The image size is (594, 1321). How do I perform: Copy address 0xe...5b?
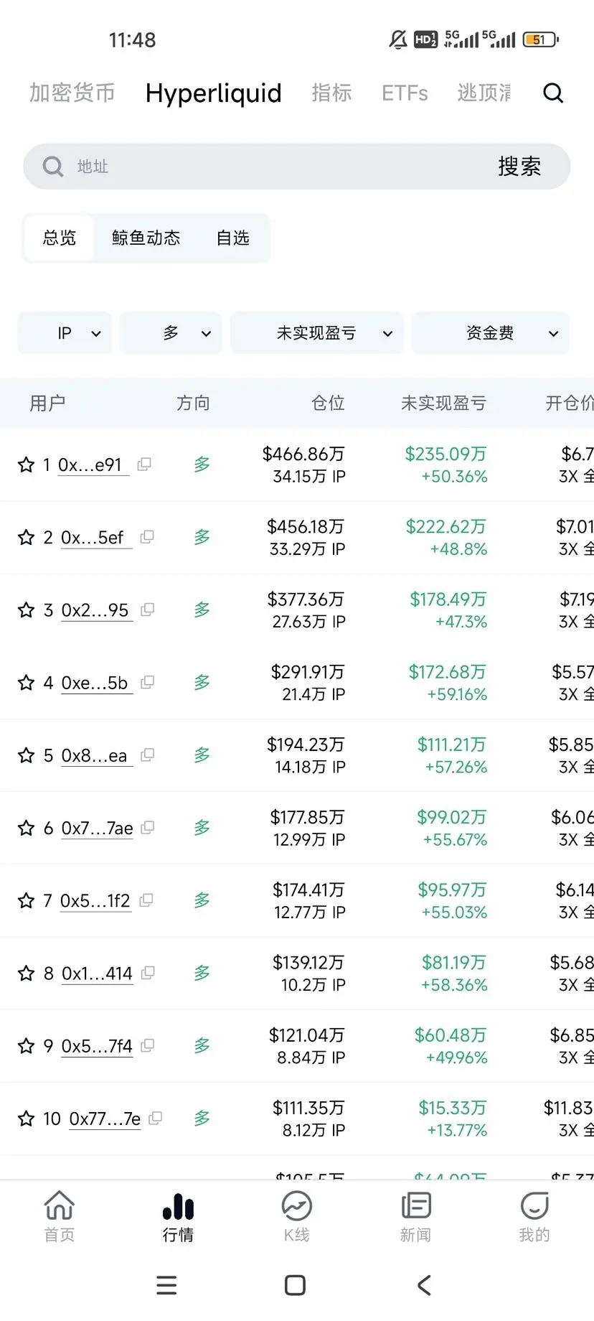pos(148,681)
